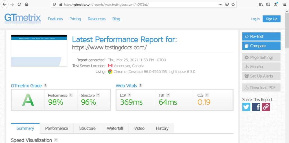Toggle the browser sidebar icon
Image resolution: width=289 pixels, height=143 pixels.
point(268,5)
